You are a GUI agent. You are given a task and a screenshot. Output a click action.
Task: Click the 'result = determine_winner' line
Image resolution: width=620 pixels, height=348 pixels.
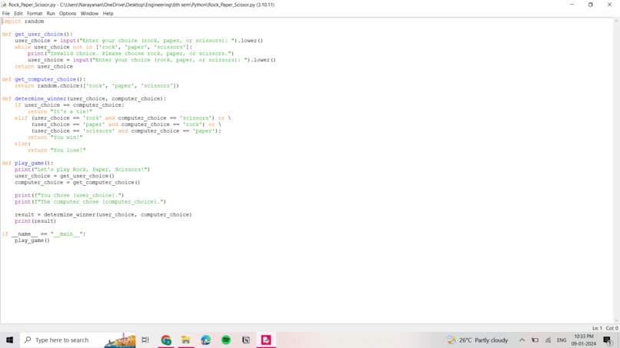click(x=103, y=215)
